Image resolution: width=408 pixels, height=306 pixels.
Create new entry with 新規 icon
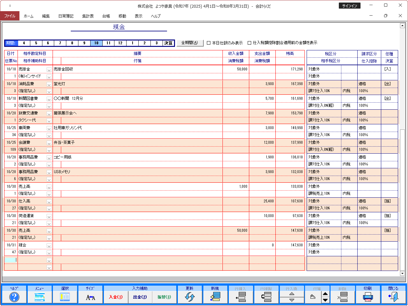215,297
